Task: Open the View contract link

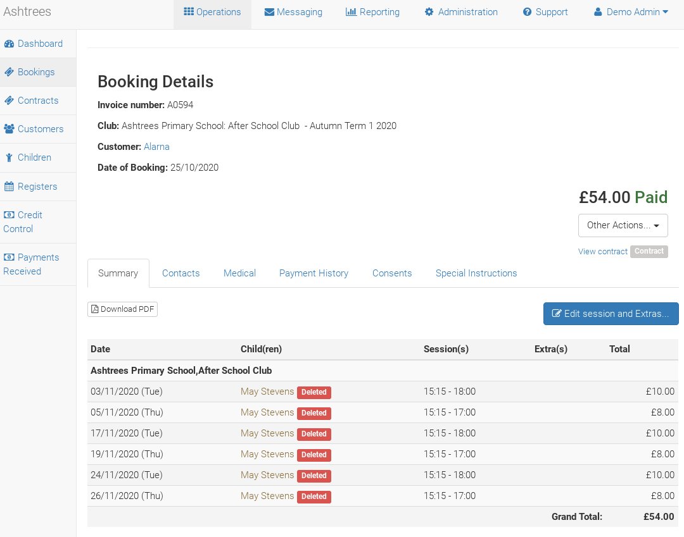Action: click(x=602, y=251)
